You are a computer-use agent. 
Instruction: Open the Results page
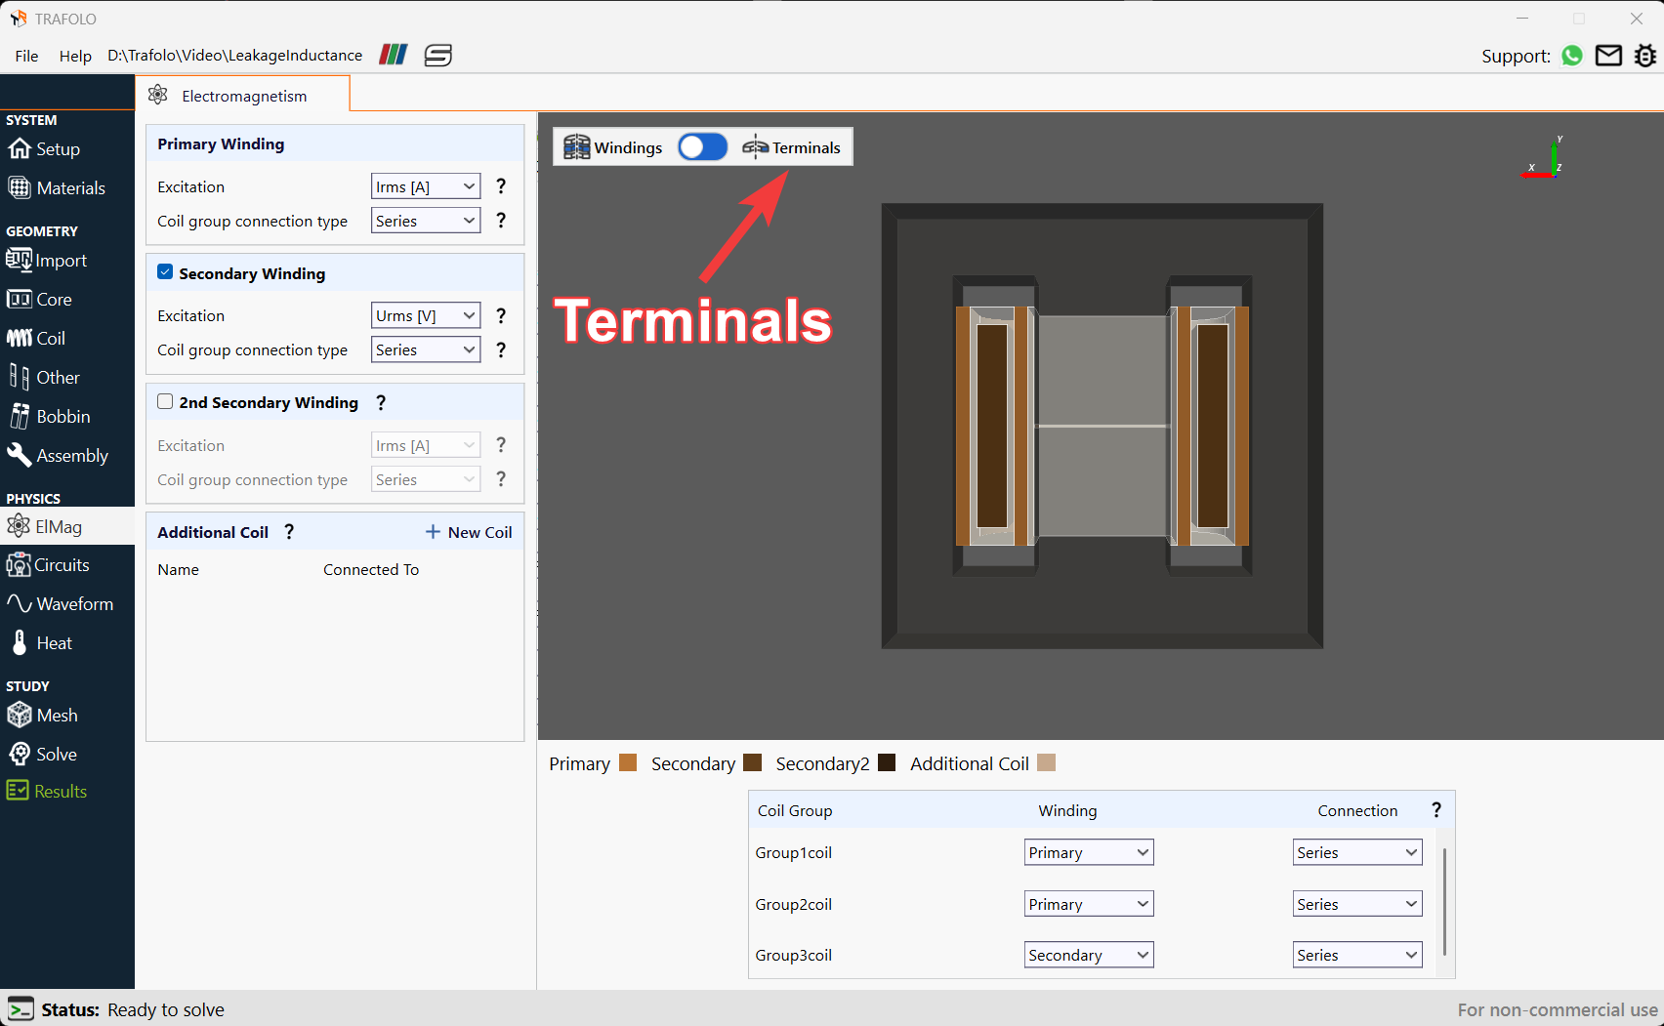point(48,792)
